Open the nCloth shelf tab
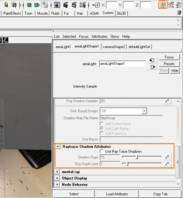This screenshot has width=183, height=198. coord(94,13)
